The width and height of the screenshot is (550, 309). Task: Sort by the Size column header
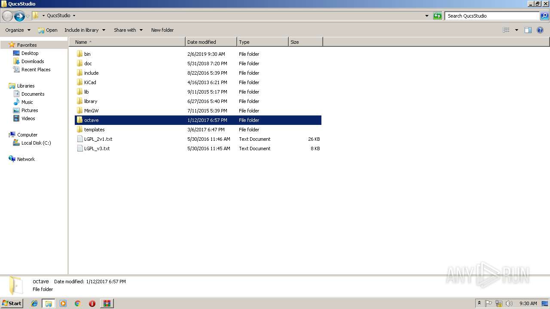coord(306,42)
